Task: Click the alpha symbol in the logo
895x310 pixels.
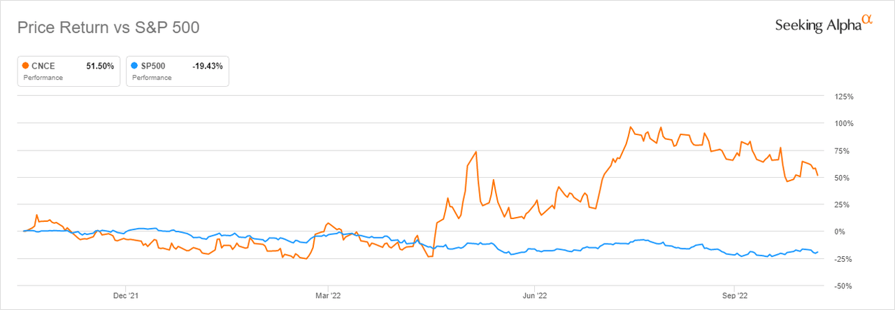Action: (868, 20)
